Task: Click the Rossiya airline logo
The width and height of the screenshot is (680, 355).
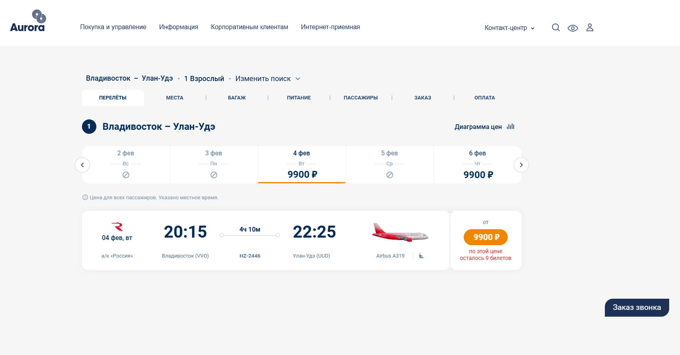Action: [x=117, y=227]
